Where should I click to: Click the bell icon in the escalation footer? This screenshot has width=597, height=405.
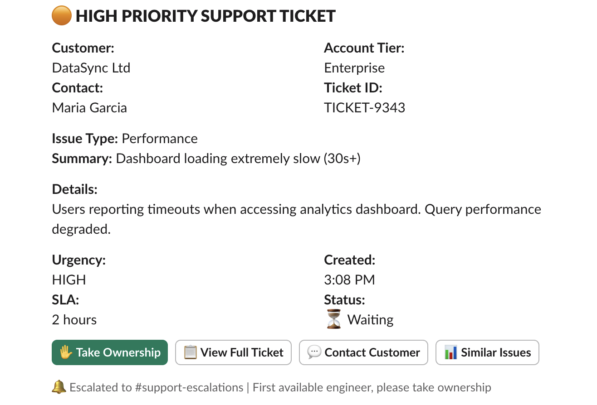[58, 387]
